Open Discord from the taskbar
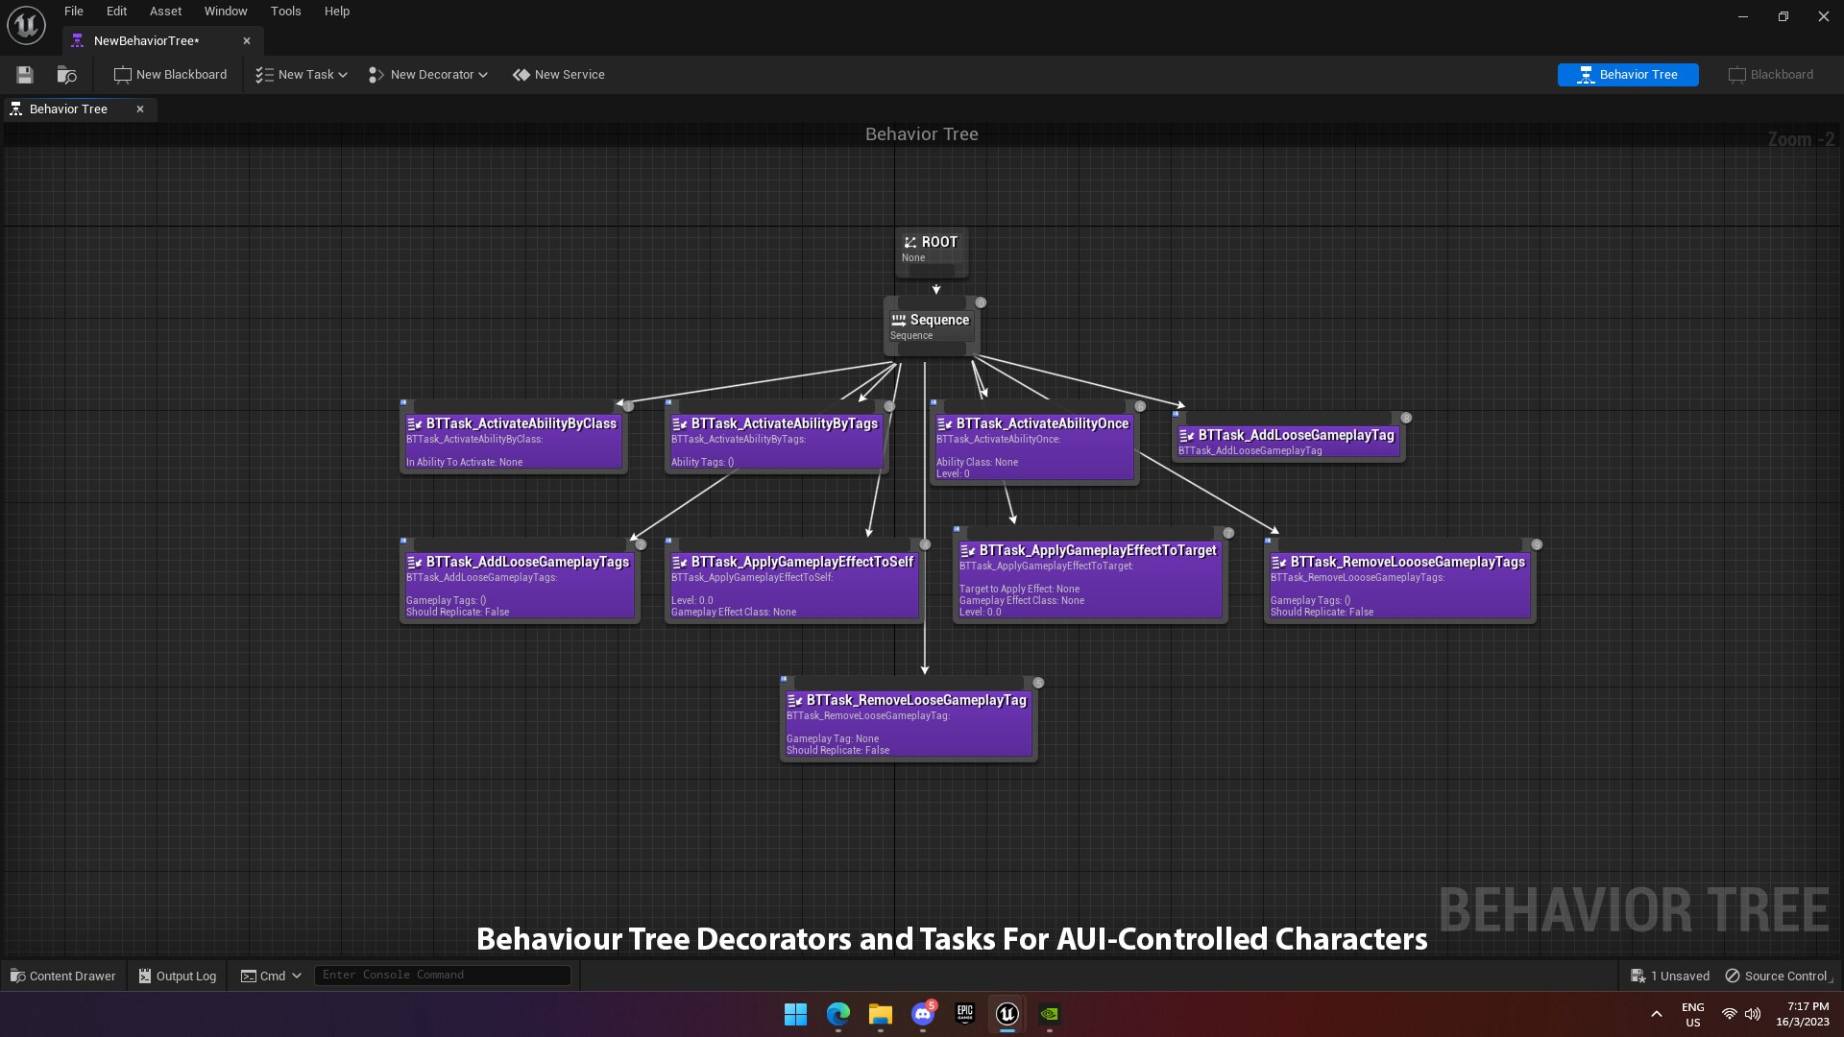Viewport: 1844px width, 1037px height. pos(923,1014)
